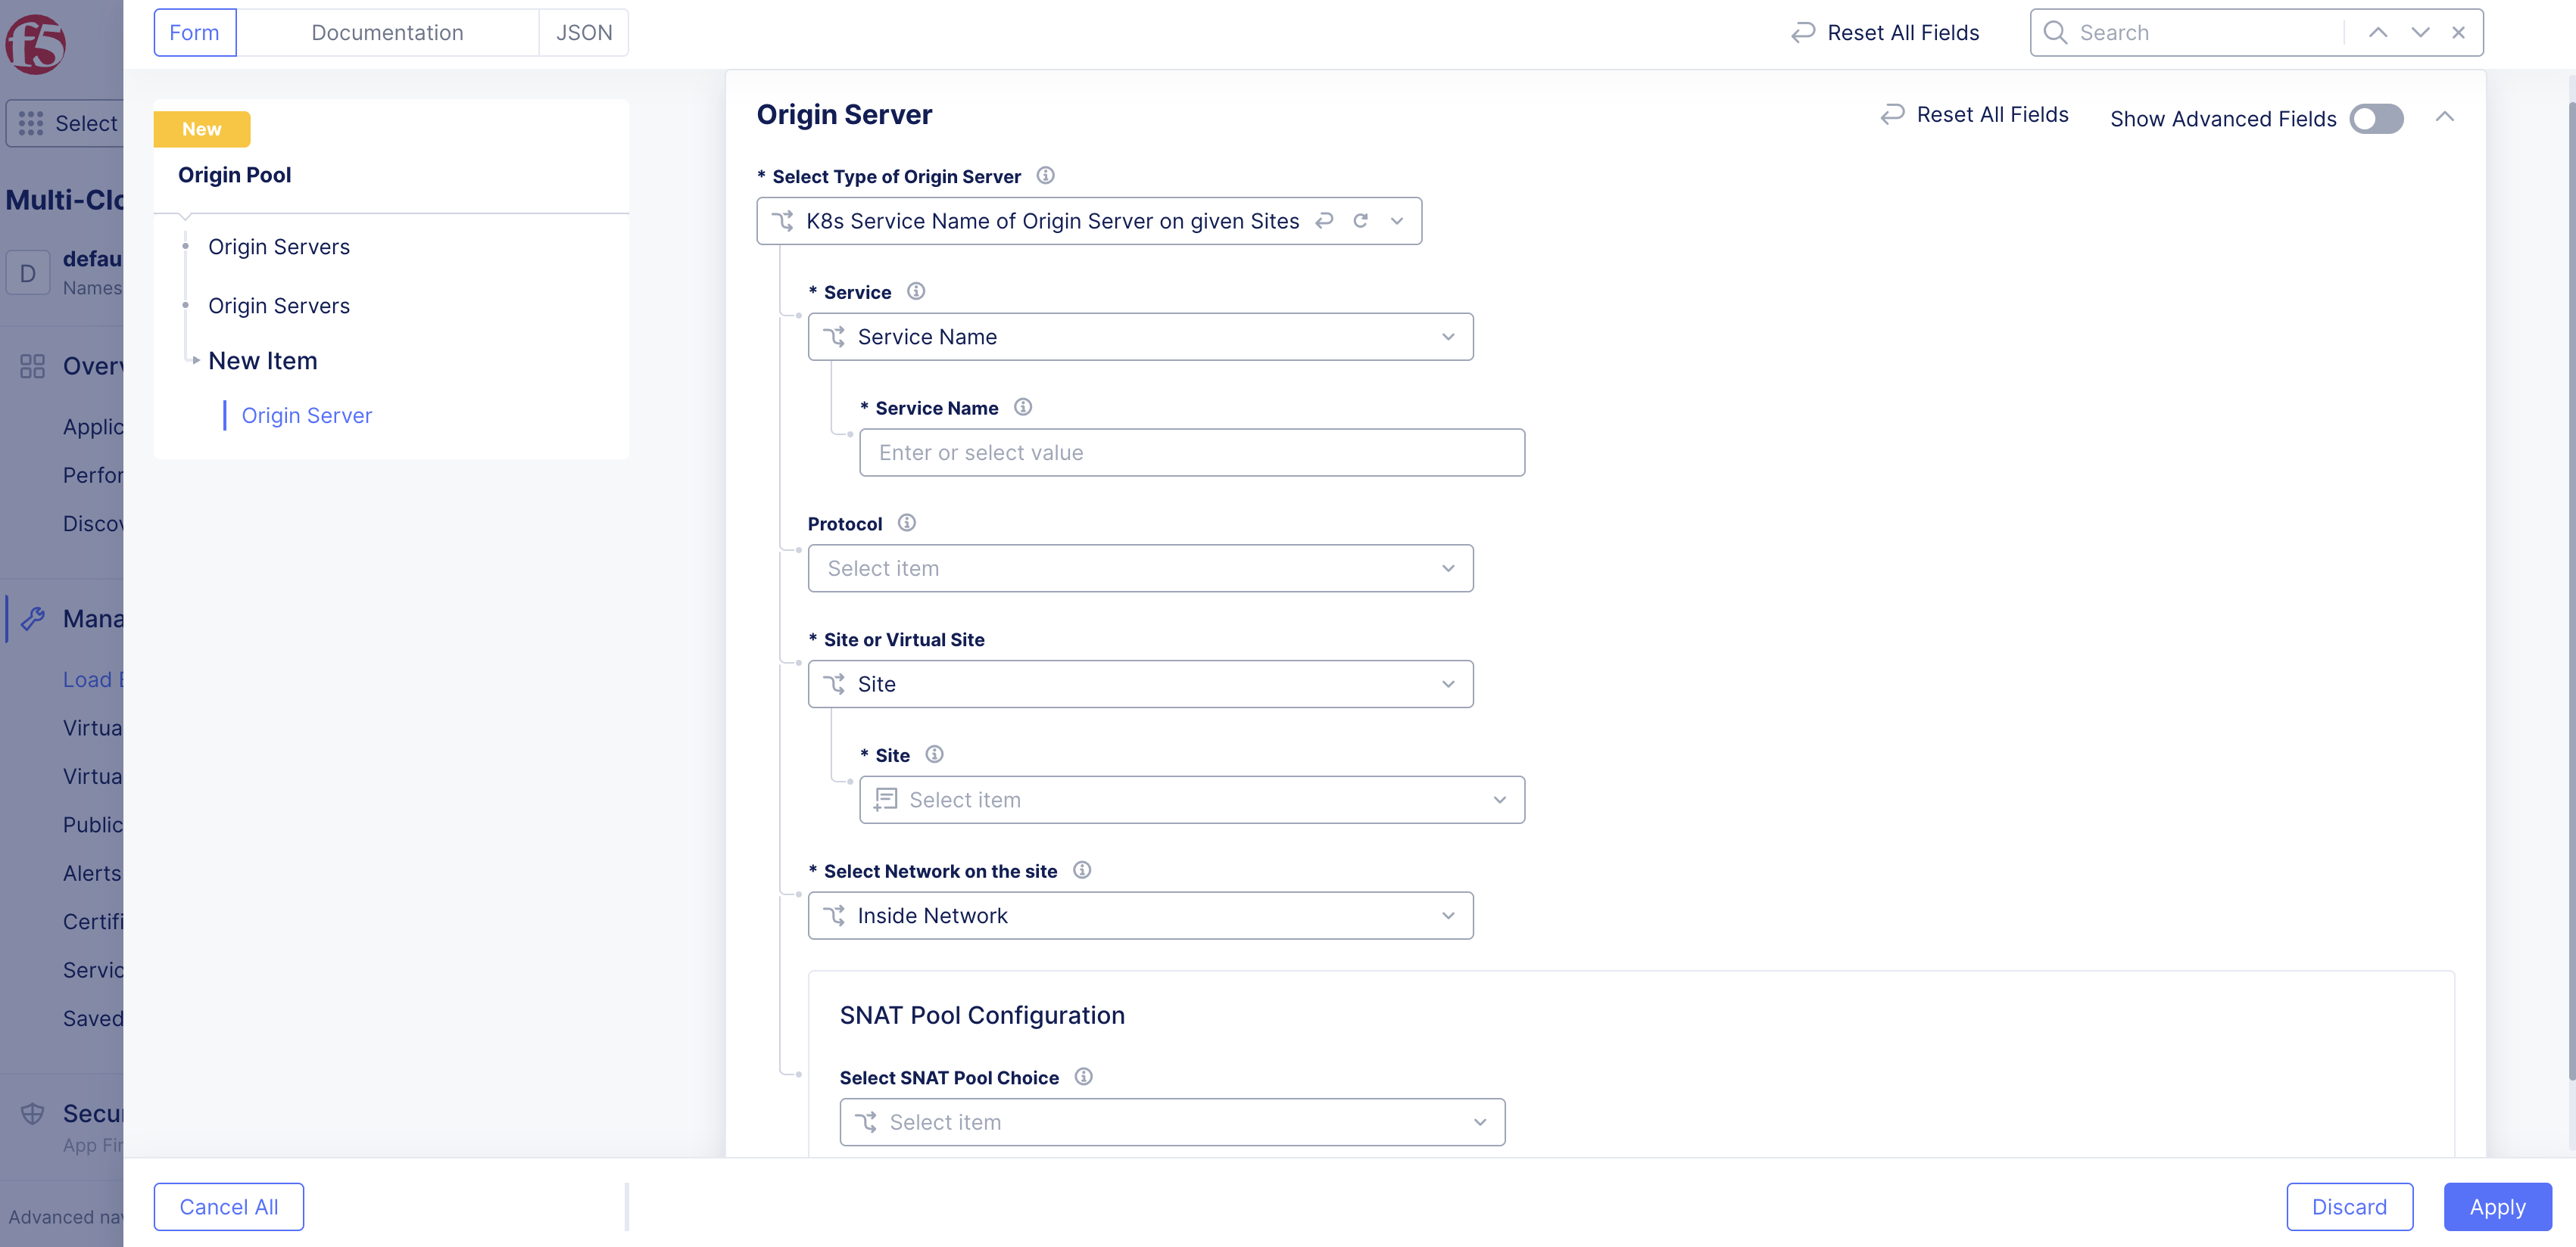Click the apps grid icon beside Select
The width and height of the screenshot is (2576, 1247).
[31, 123]
